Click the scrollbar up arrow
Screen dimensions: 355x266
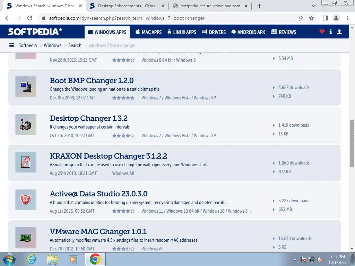pos(352,28)
